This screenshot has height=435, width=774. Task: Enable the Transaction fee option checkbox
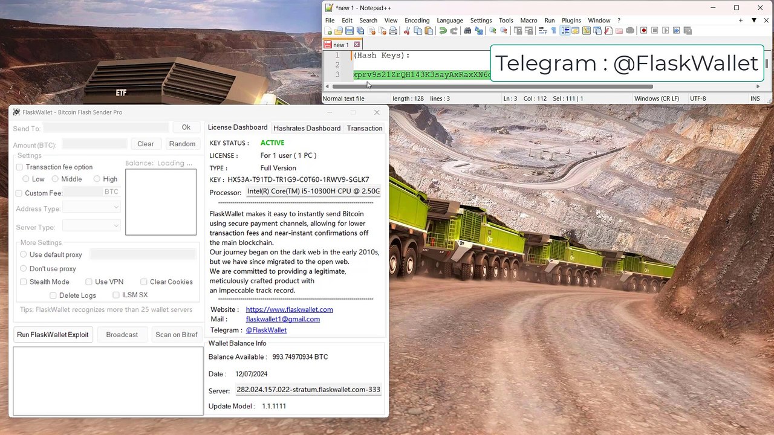[x=19, y=167]
